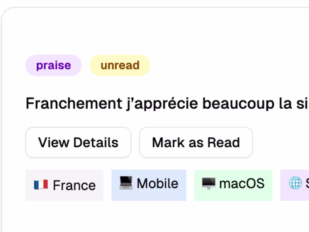The width and height of the screenshot is (309, 232).
Task: Click the Mobile text label
Action: (157, 183)
